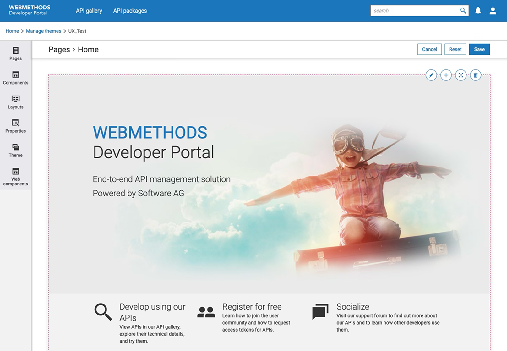Screen dimensions: 507x351
Task: Open notifications bell icon
Action: 478,11
